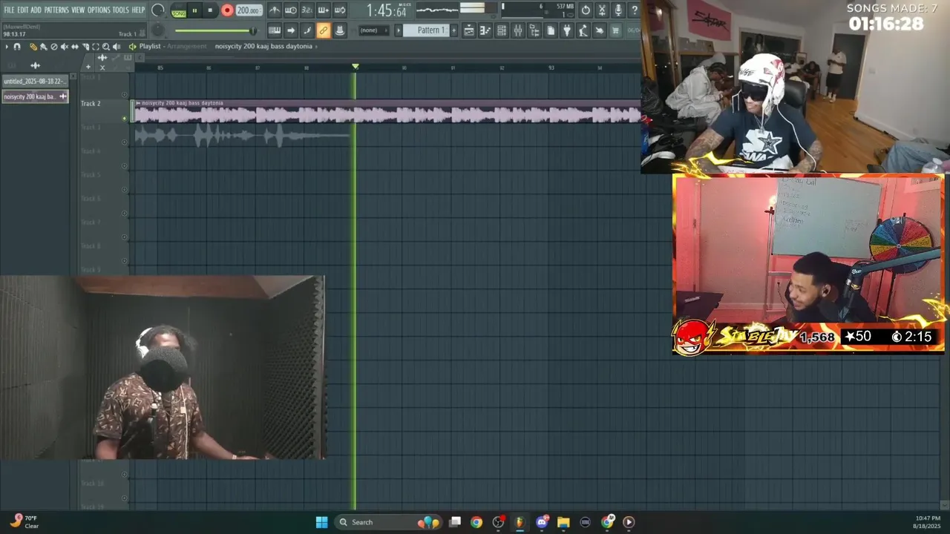This screenshot has height=534, width=950.
Task: Click the 1:45:64 time display
Action: click(385, 11)
